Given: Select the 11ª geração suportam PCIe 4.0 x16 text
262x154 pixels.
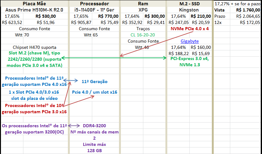Looking at the screenshot, I should pyautogui.click(x=34, y=81).
